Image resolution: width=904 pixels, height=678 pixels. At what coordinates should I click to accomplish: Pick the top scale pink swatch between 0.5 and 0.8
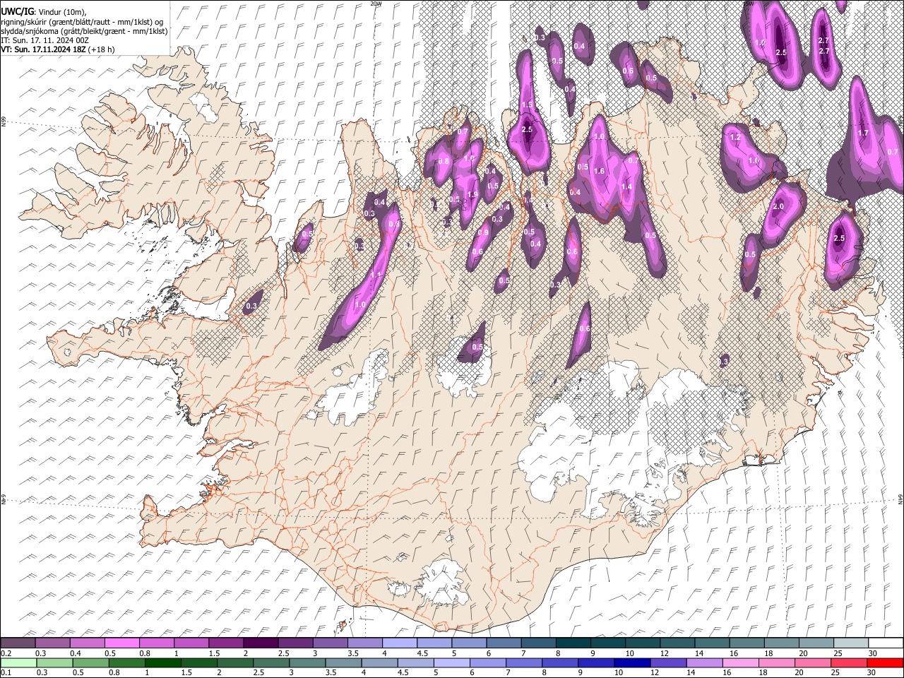click(x=121, y=643)
